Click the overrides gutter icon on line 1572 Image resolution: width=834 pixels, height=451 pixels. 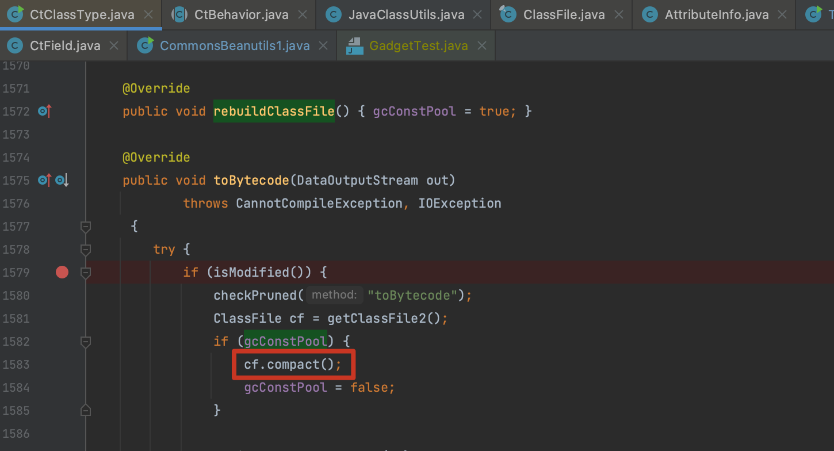[45, 111]
